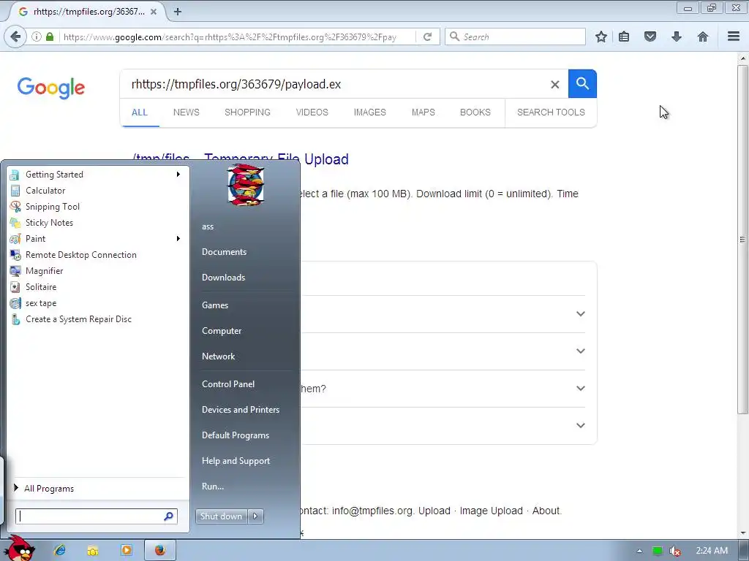Expand the last FAQ chevron
749x561 pixels.
(x=580, y=426)
